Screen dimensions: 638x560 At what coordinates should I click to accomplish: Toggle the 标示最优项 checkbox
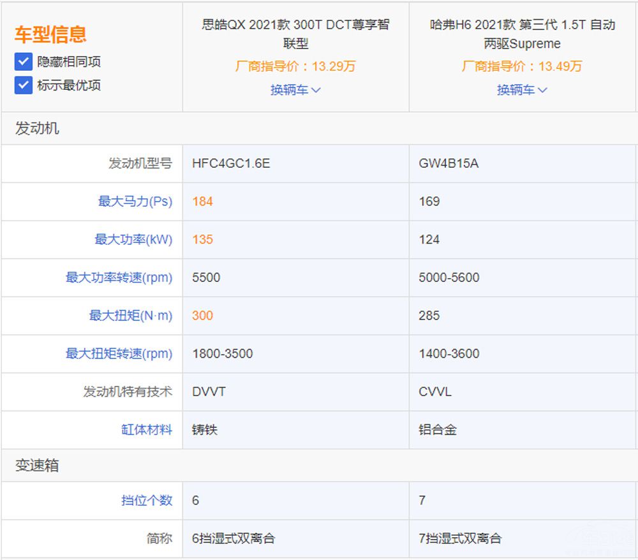pyautogui.click(x=24, y=85)
